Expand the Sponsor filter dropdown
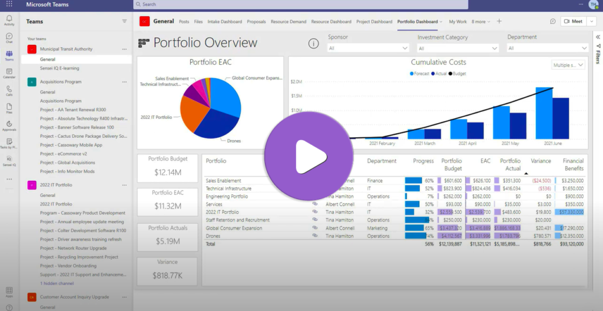 368,48
